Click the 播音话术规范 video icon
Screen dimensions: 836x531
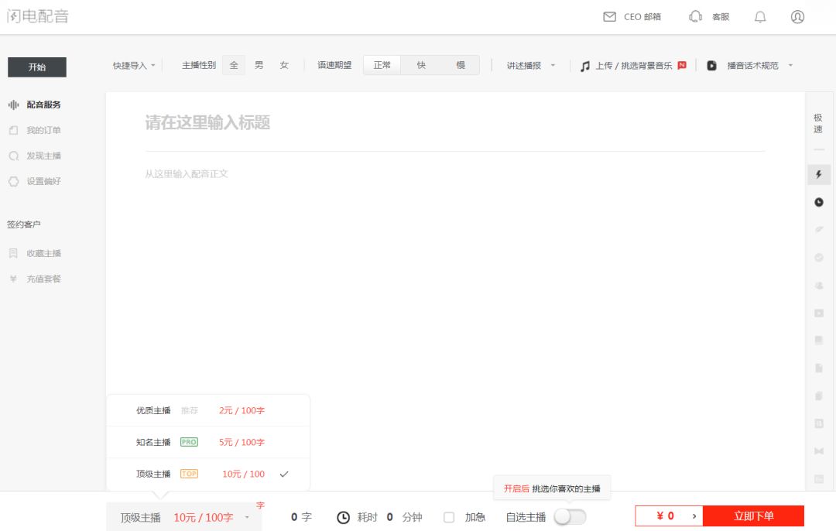[712, 66]
